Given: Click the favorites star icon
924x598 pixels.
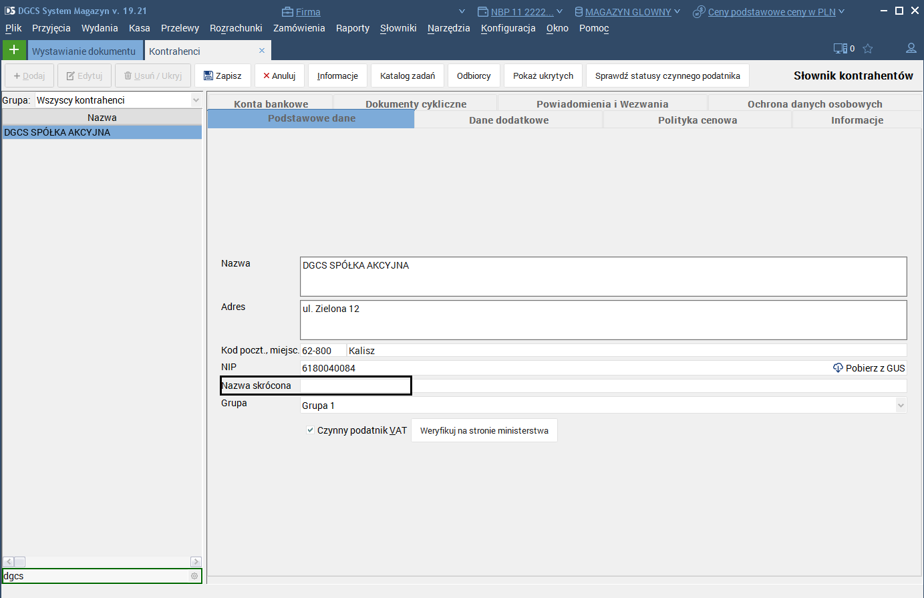Looking at the screenshot, I should (868, 48).
